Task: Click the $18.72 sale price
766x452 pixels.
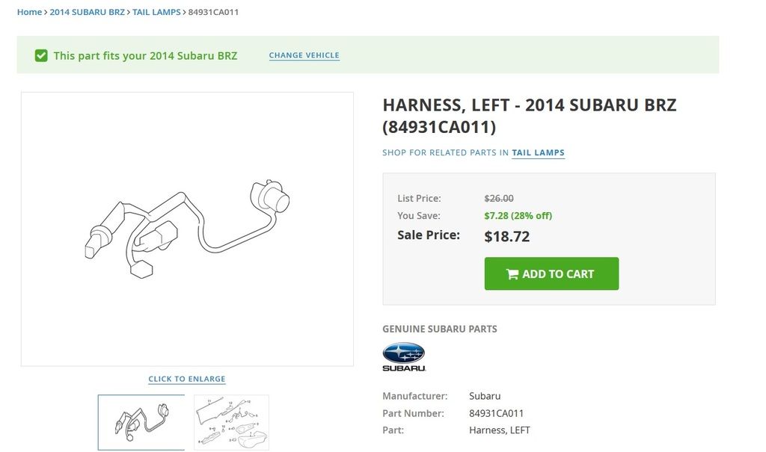Action: click(507, 237)
